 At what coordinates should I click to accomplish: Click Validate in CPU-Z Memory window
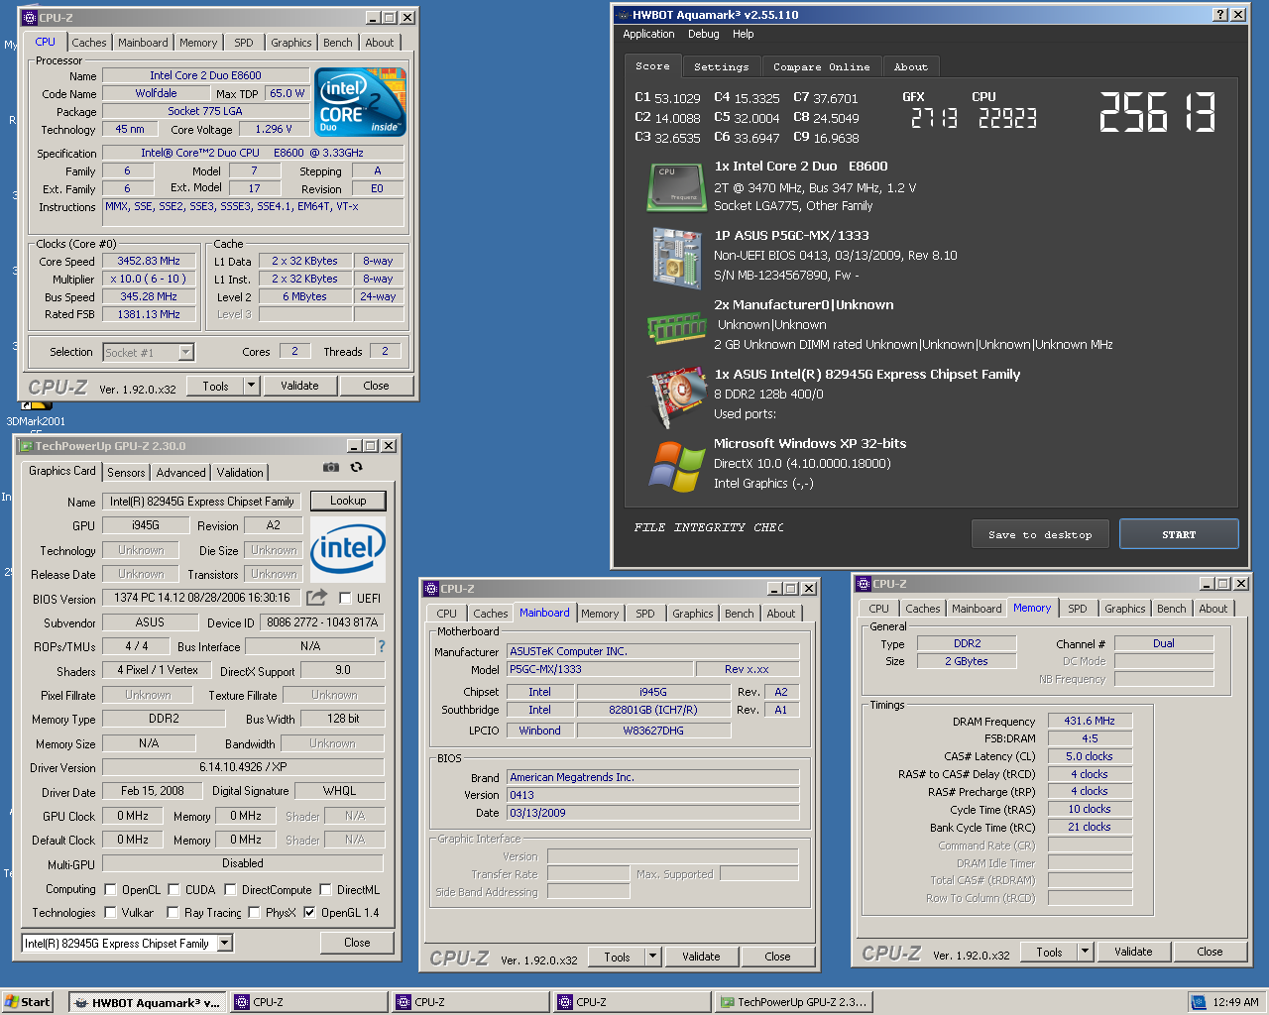coord(1133,952)
